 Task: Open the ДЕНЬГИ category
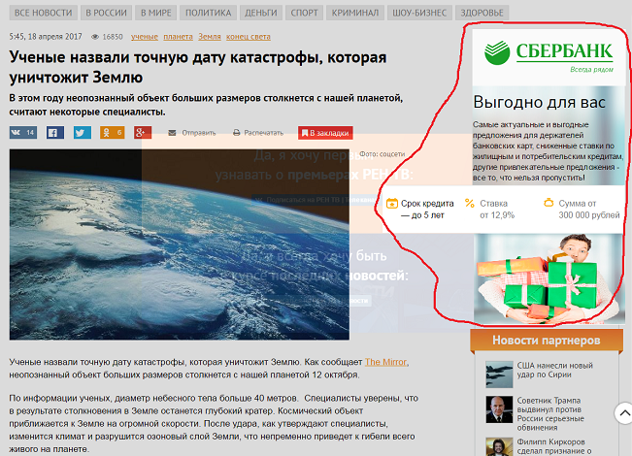261,13
